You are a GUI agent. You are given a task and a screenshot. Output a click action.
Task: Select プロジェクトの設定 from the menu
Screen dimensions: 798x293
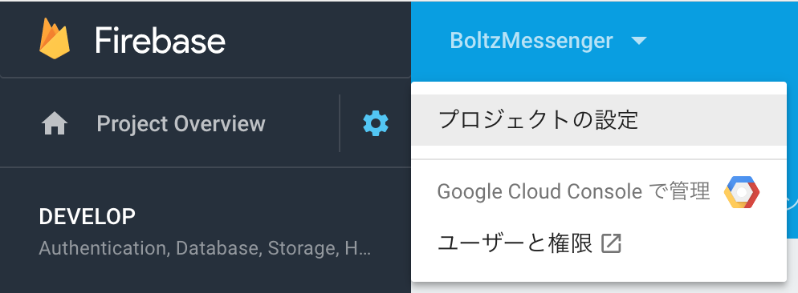click(x=599, y=120)
